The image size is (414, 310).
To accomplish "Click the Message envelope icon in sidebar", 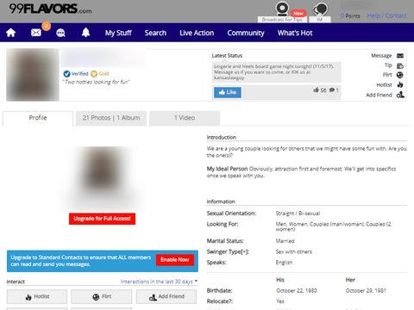I will coord(400,56).
